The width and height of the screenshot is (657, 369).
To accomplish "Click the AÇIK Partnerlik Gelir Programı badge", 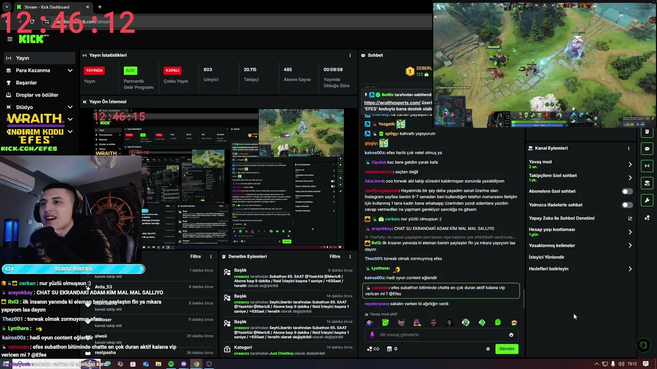I will tap(130, 71).
